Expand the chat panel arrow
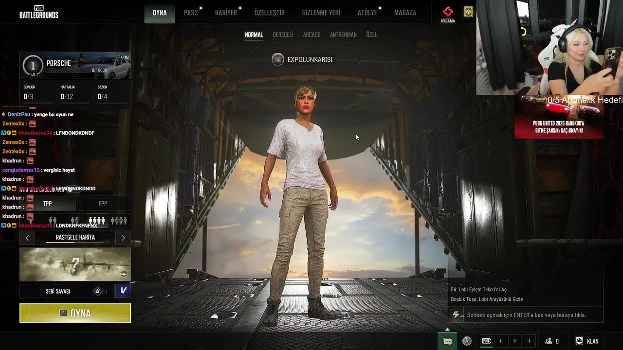Viewport: 623px width, 350px height. (x=447, y=330)
